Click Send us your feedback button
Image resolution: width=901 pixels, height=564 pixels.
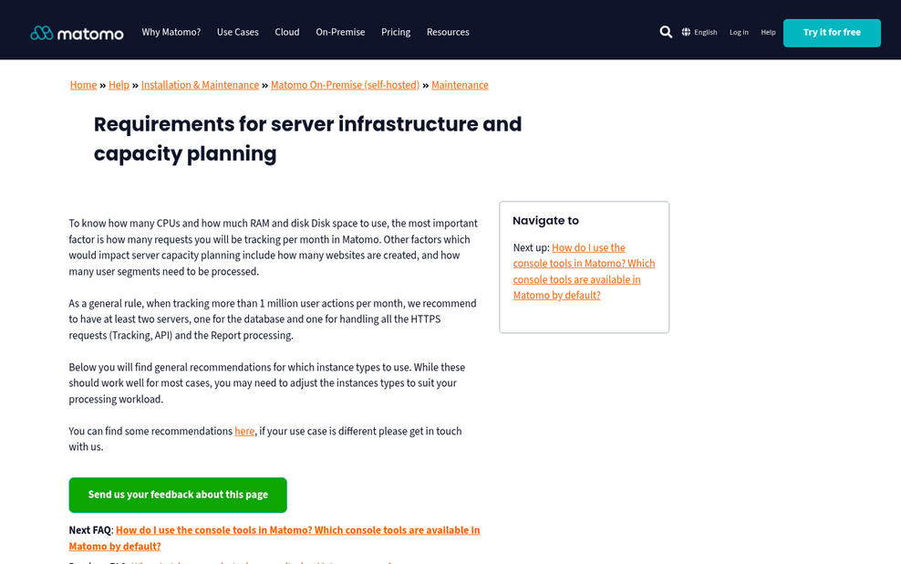click(x=178, y=495)
